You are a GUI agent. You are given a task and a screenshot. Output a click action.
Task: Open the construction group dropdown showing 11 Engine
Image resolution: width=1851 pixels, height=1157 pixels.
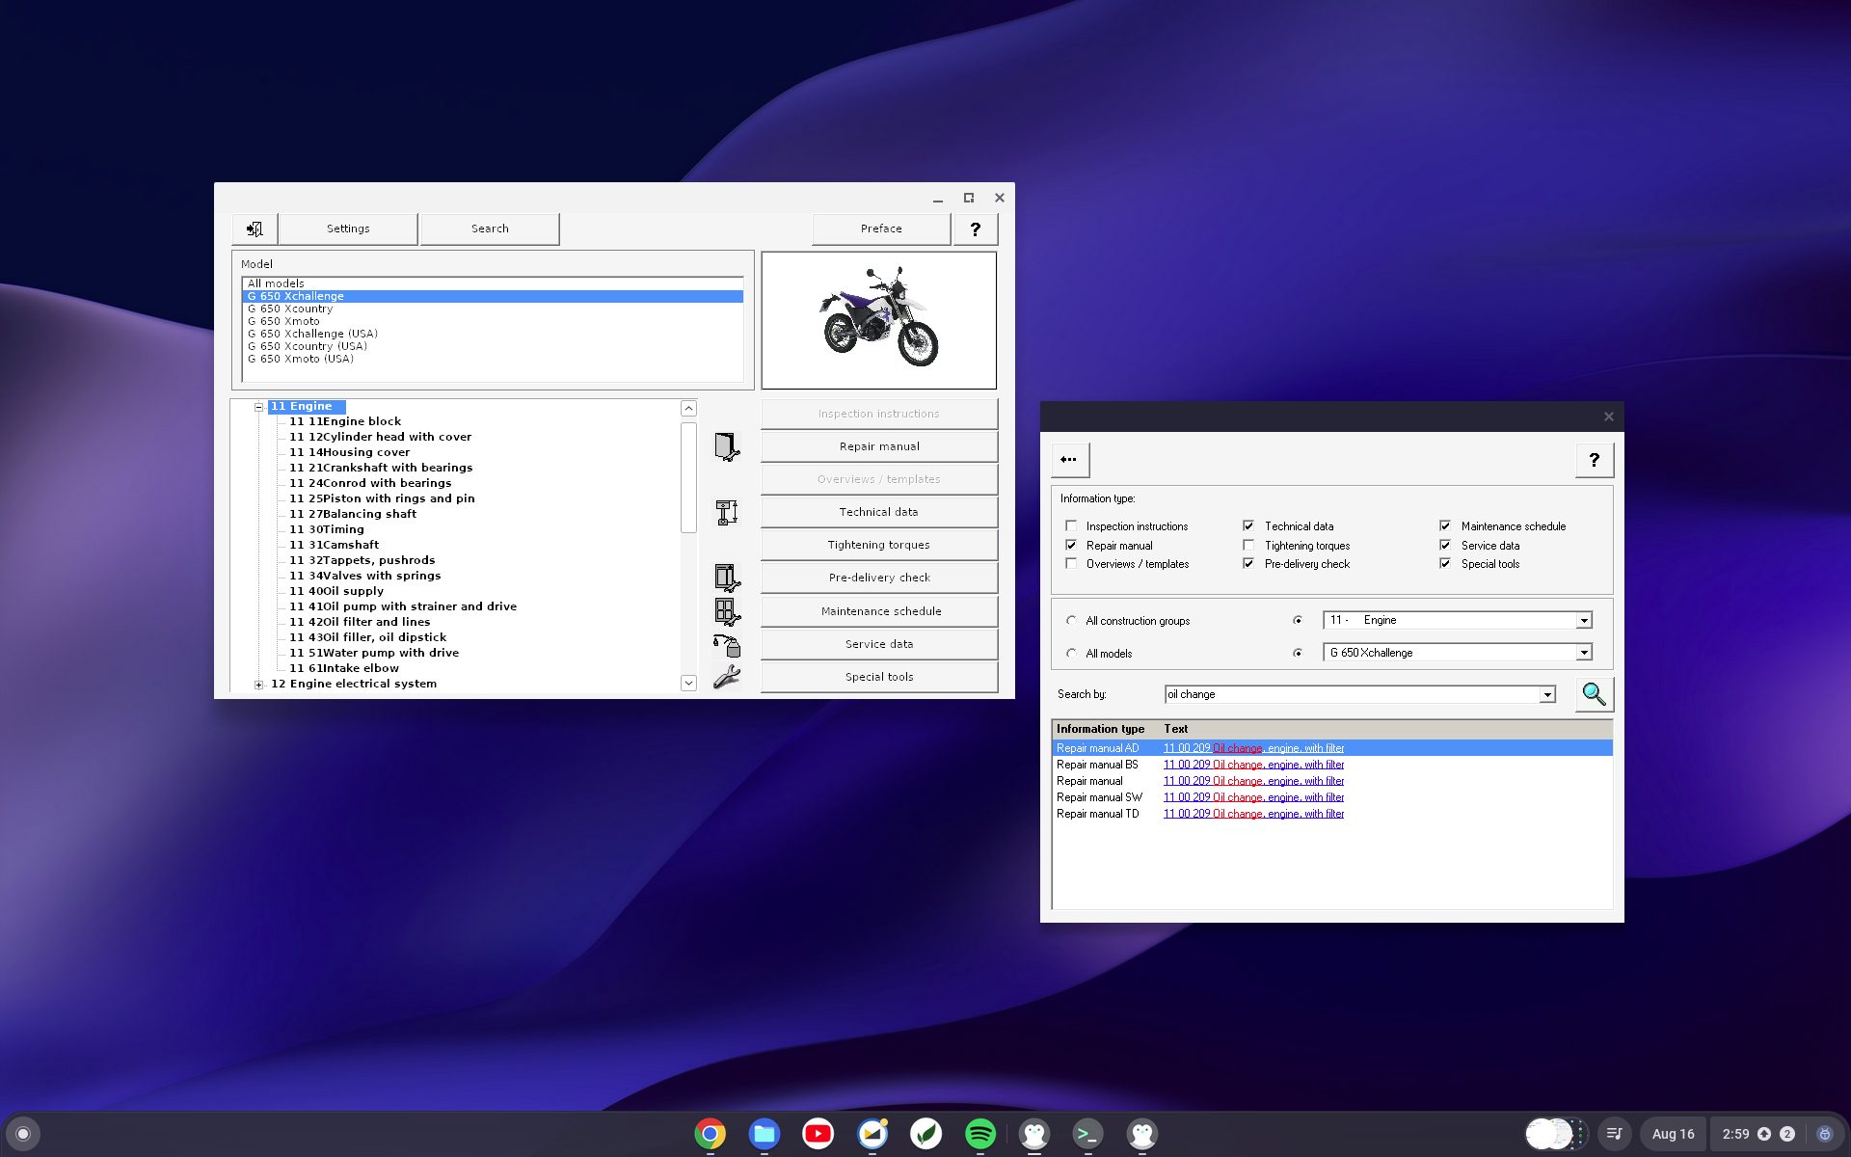(1584, 620)
